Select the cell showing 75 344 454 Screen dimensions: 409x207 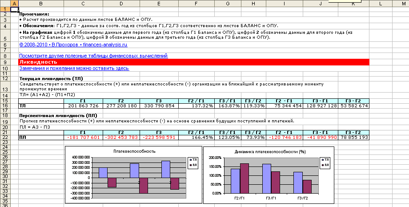[x=285, y=106]
